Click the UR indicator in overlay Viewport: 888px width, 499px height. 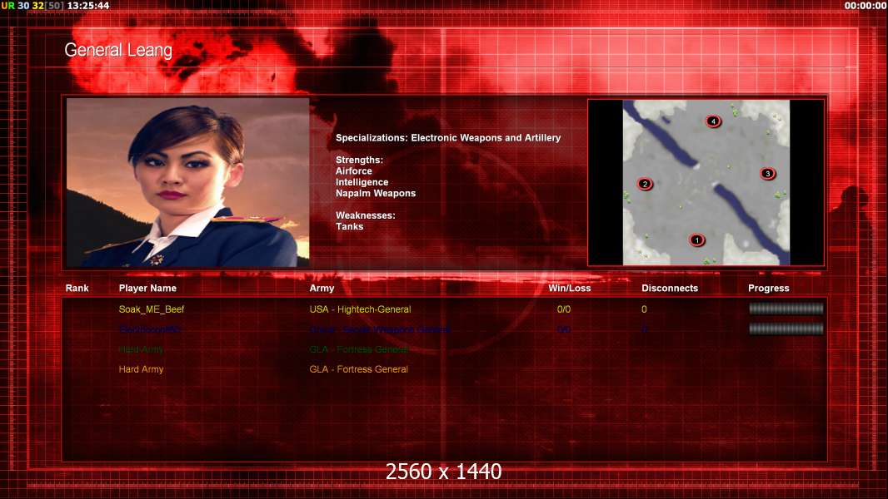(8, 6)
